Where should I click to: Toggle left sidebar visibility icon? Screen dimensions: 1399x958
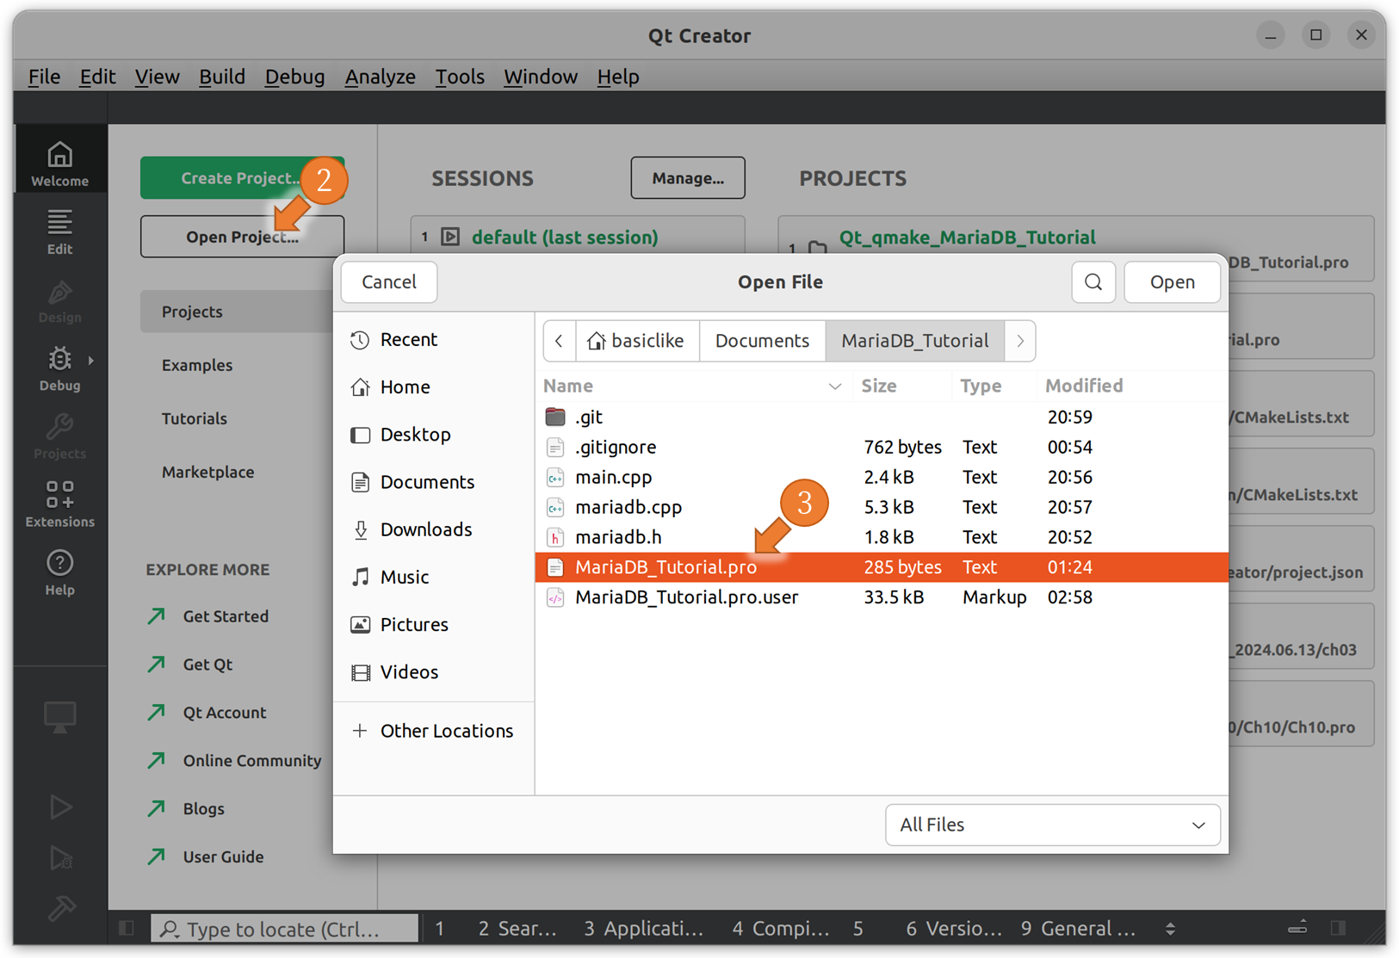click(127, 928)
